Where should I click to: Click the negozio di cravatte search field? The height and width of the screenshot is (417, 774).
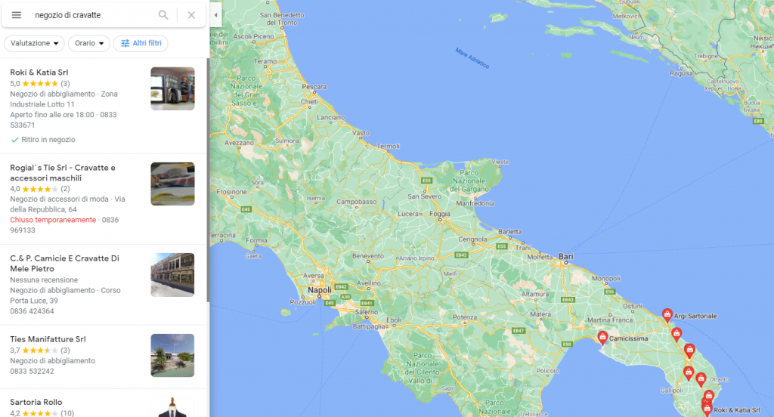coord(91,15)
